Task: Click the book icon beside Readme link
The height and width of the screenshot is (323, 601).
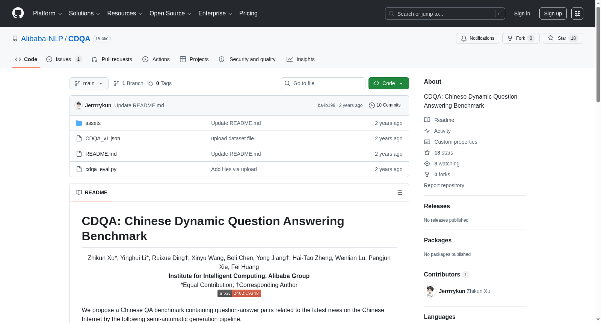Action: pyautogui.click(x=427, y=120)
